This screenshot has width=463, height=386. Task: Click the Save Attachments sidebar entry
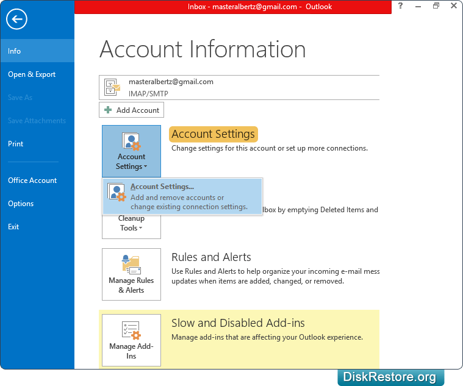[37, 120]
